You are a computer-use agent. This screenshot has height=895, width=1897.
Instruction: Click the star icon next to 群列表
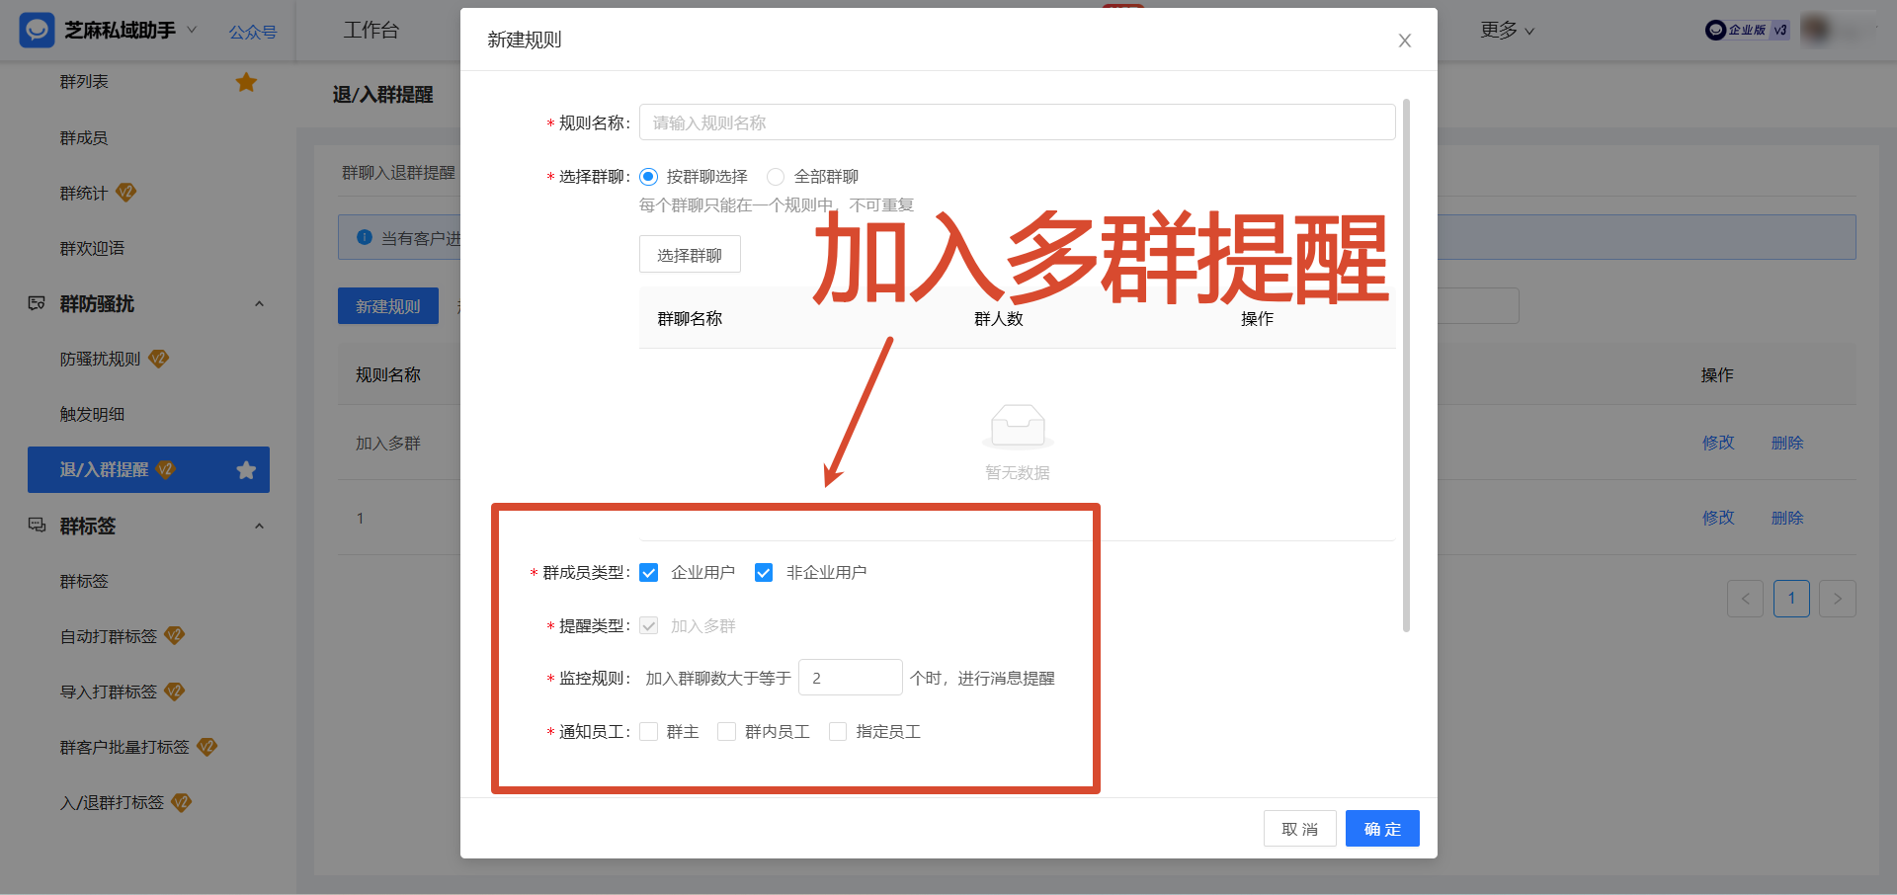pyautogui.click(x=246, y=82)
